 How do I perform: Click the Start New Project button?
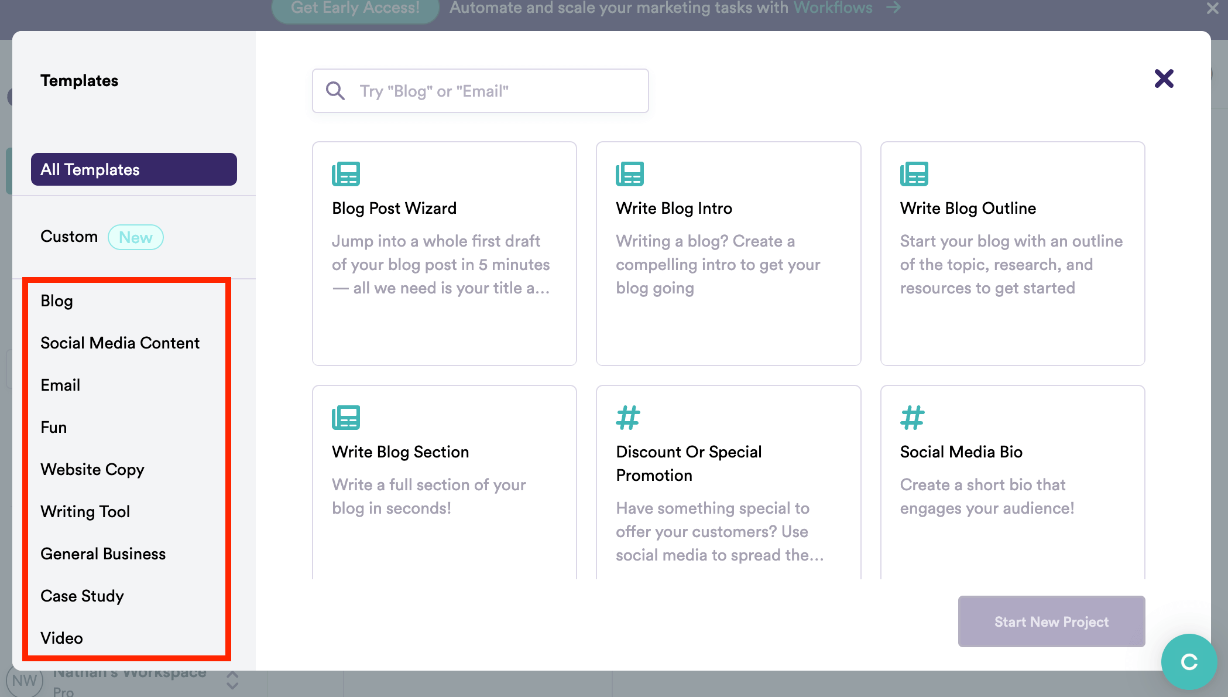point(1051,621)
